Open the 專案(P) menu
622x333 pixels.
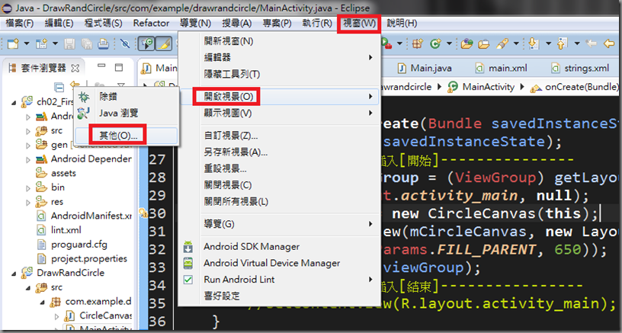(277, 23)
